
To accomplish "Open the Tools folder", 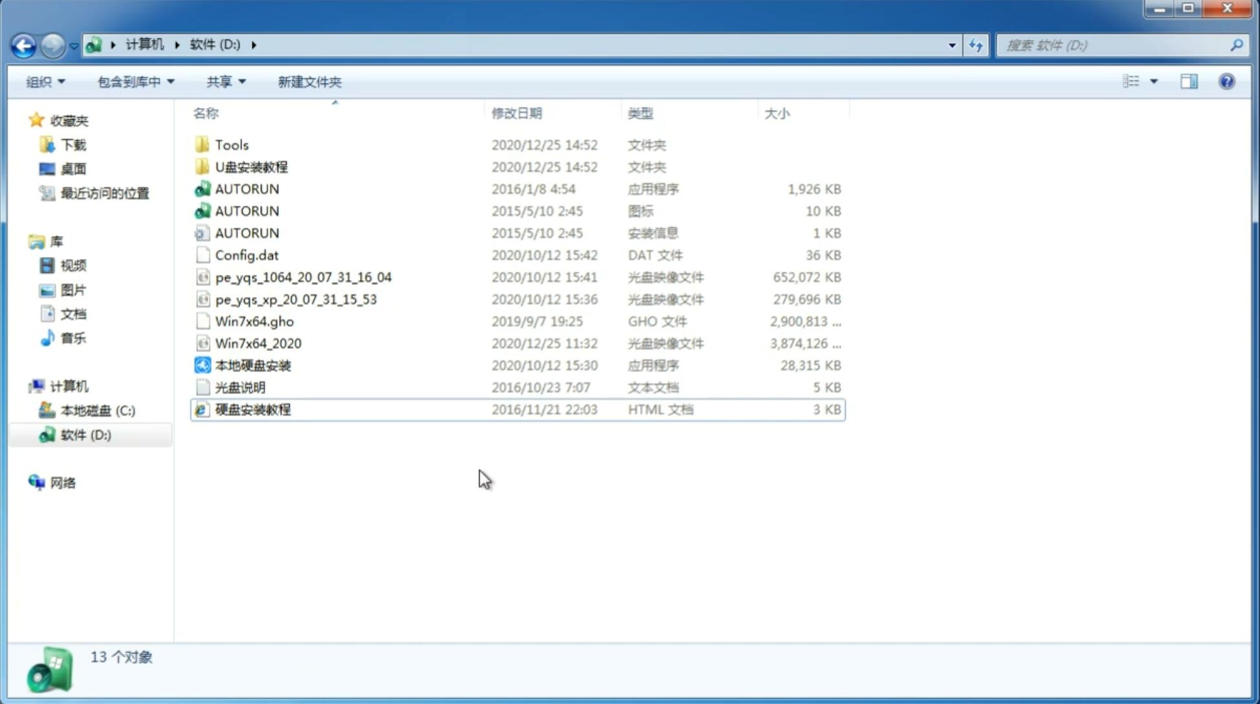I will 231,144.
